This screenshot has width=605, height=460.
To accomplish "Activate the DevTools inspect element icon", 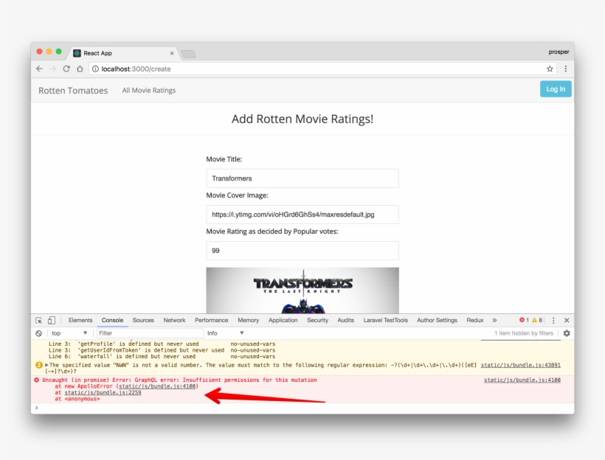I will [38, 320].
